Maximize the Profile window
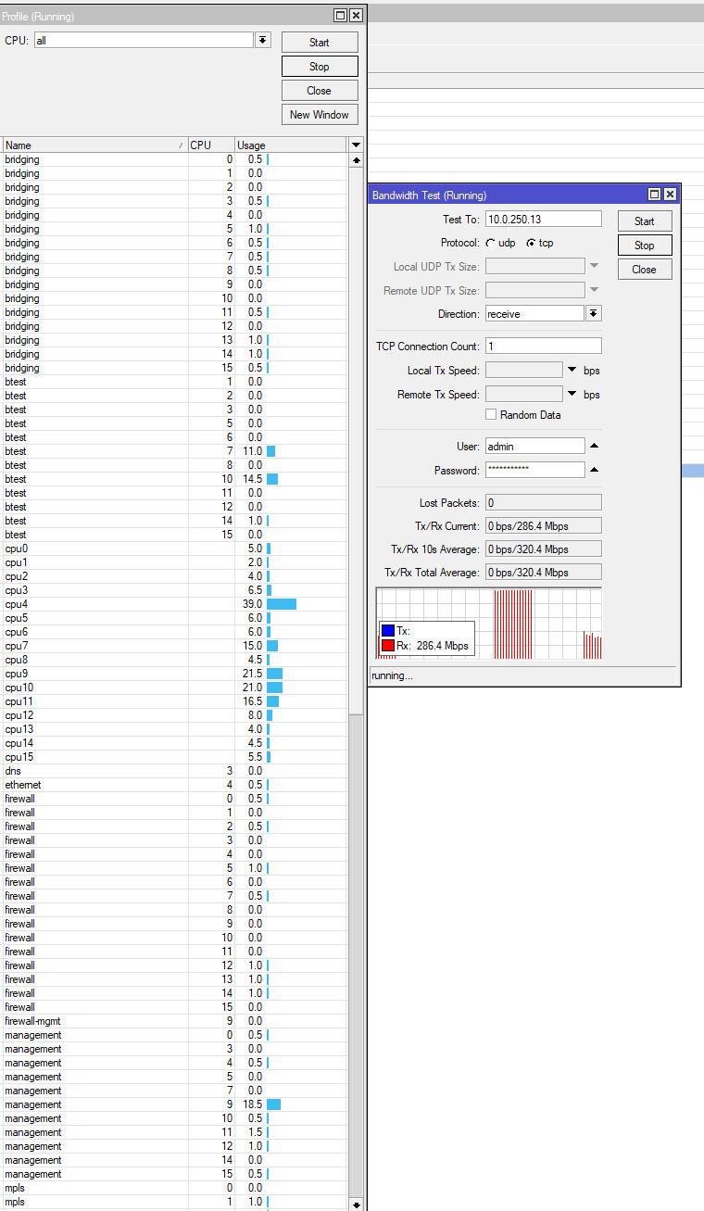Screen dimensions: 704x1211 [x=341, y=16]
